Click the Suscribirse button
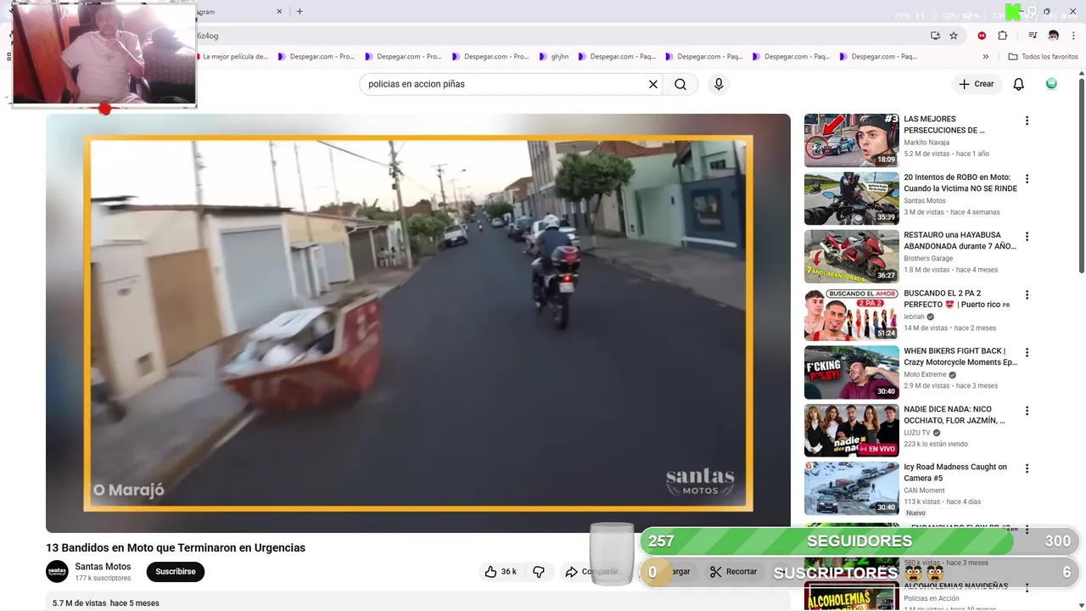 click(176, 572)
